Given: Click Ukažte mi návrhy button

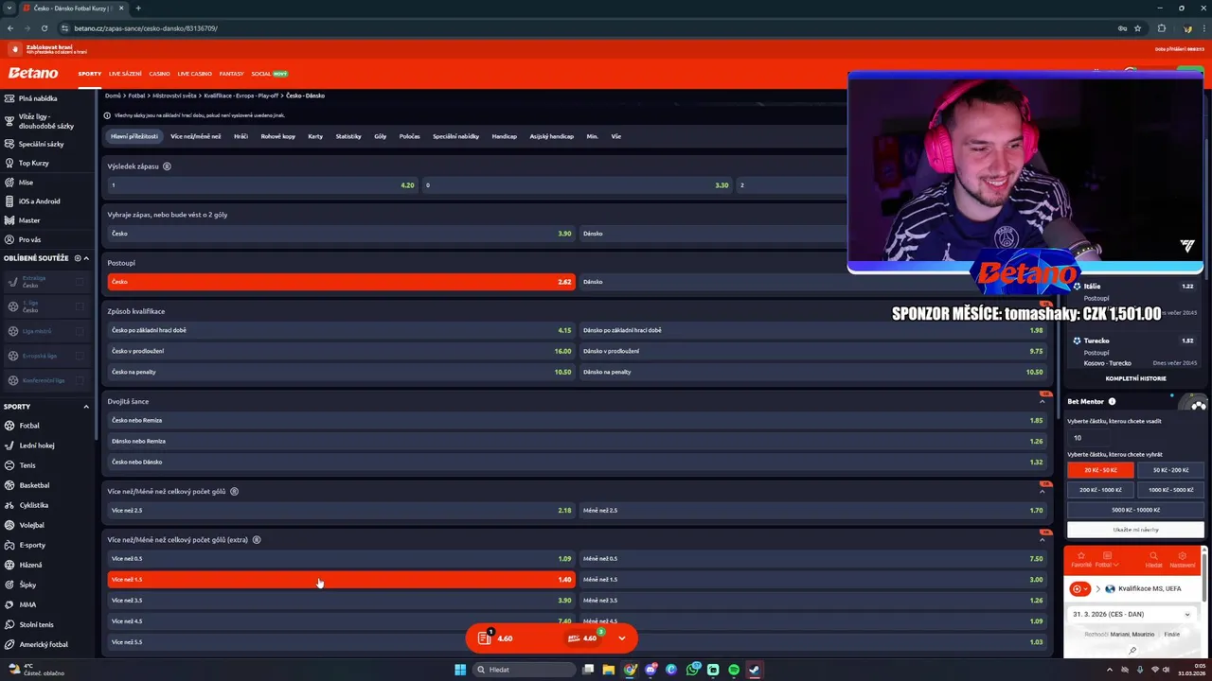Looking at the screenshot, I should pos(1135,530).
